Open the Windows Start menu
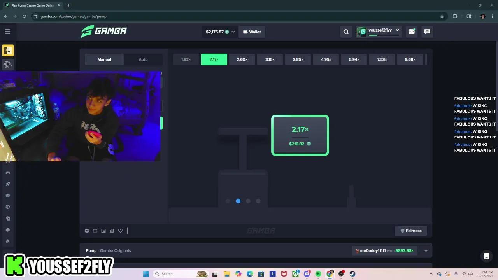The width and height of the screenshot is (498, 280). tap(146, 274)
